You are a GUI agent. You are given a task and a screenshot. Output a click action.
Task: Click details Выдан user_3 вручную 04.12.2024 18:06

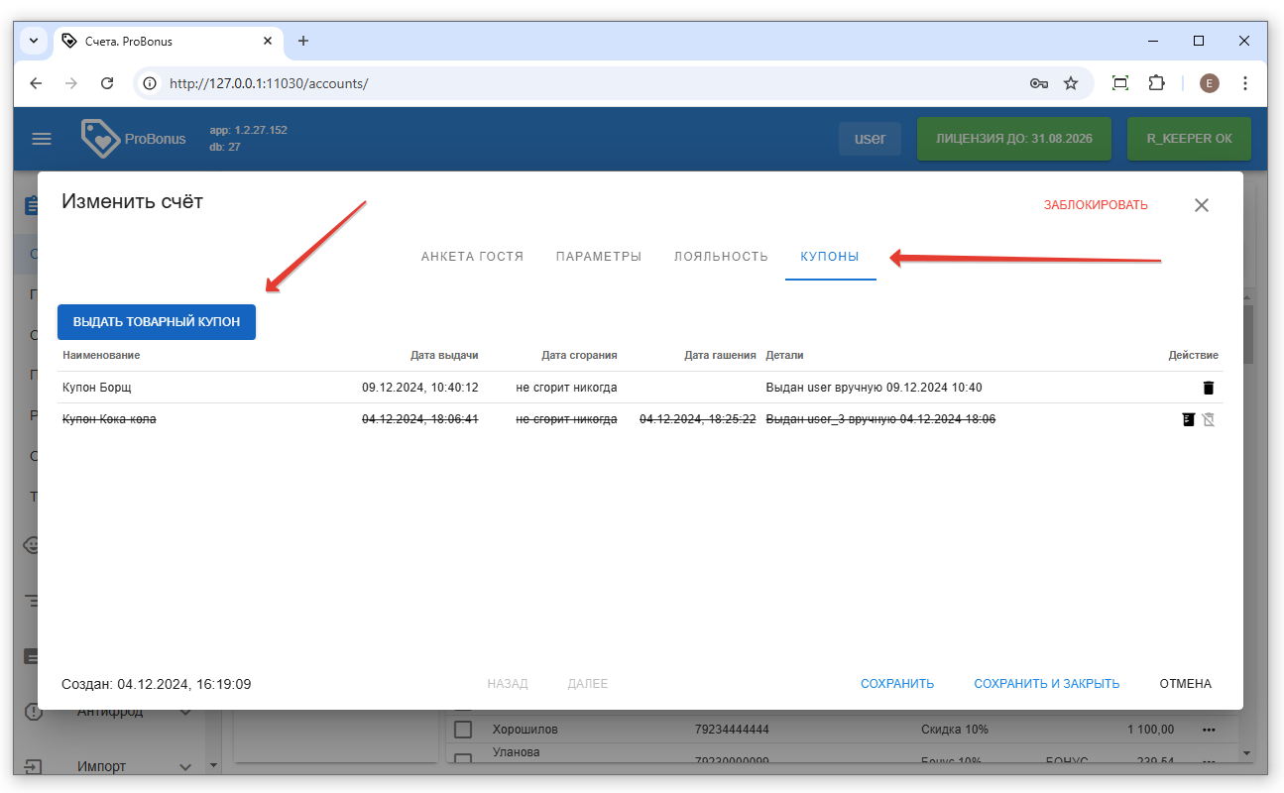(x=880, y=419)
